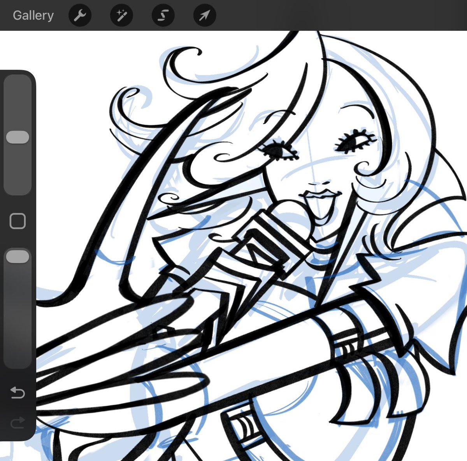The image size is (467, 461).
Task: Activate the Transform arrow tool
Action: (x=205, y=16)
